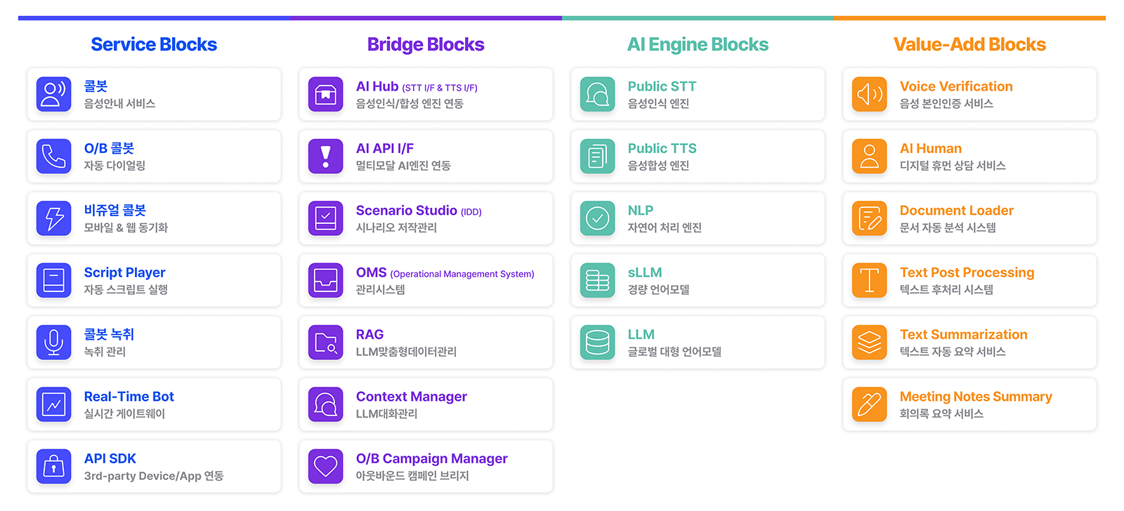This screenshot has width=1124, height=511.
Task: Select the AI Engine Blocks heading
Action: tap(698, 44)
